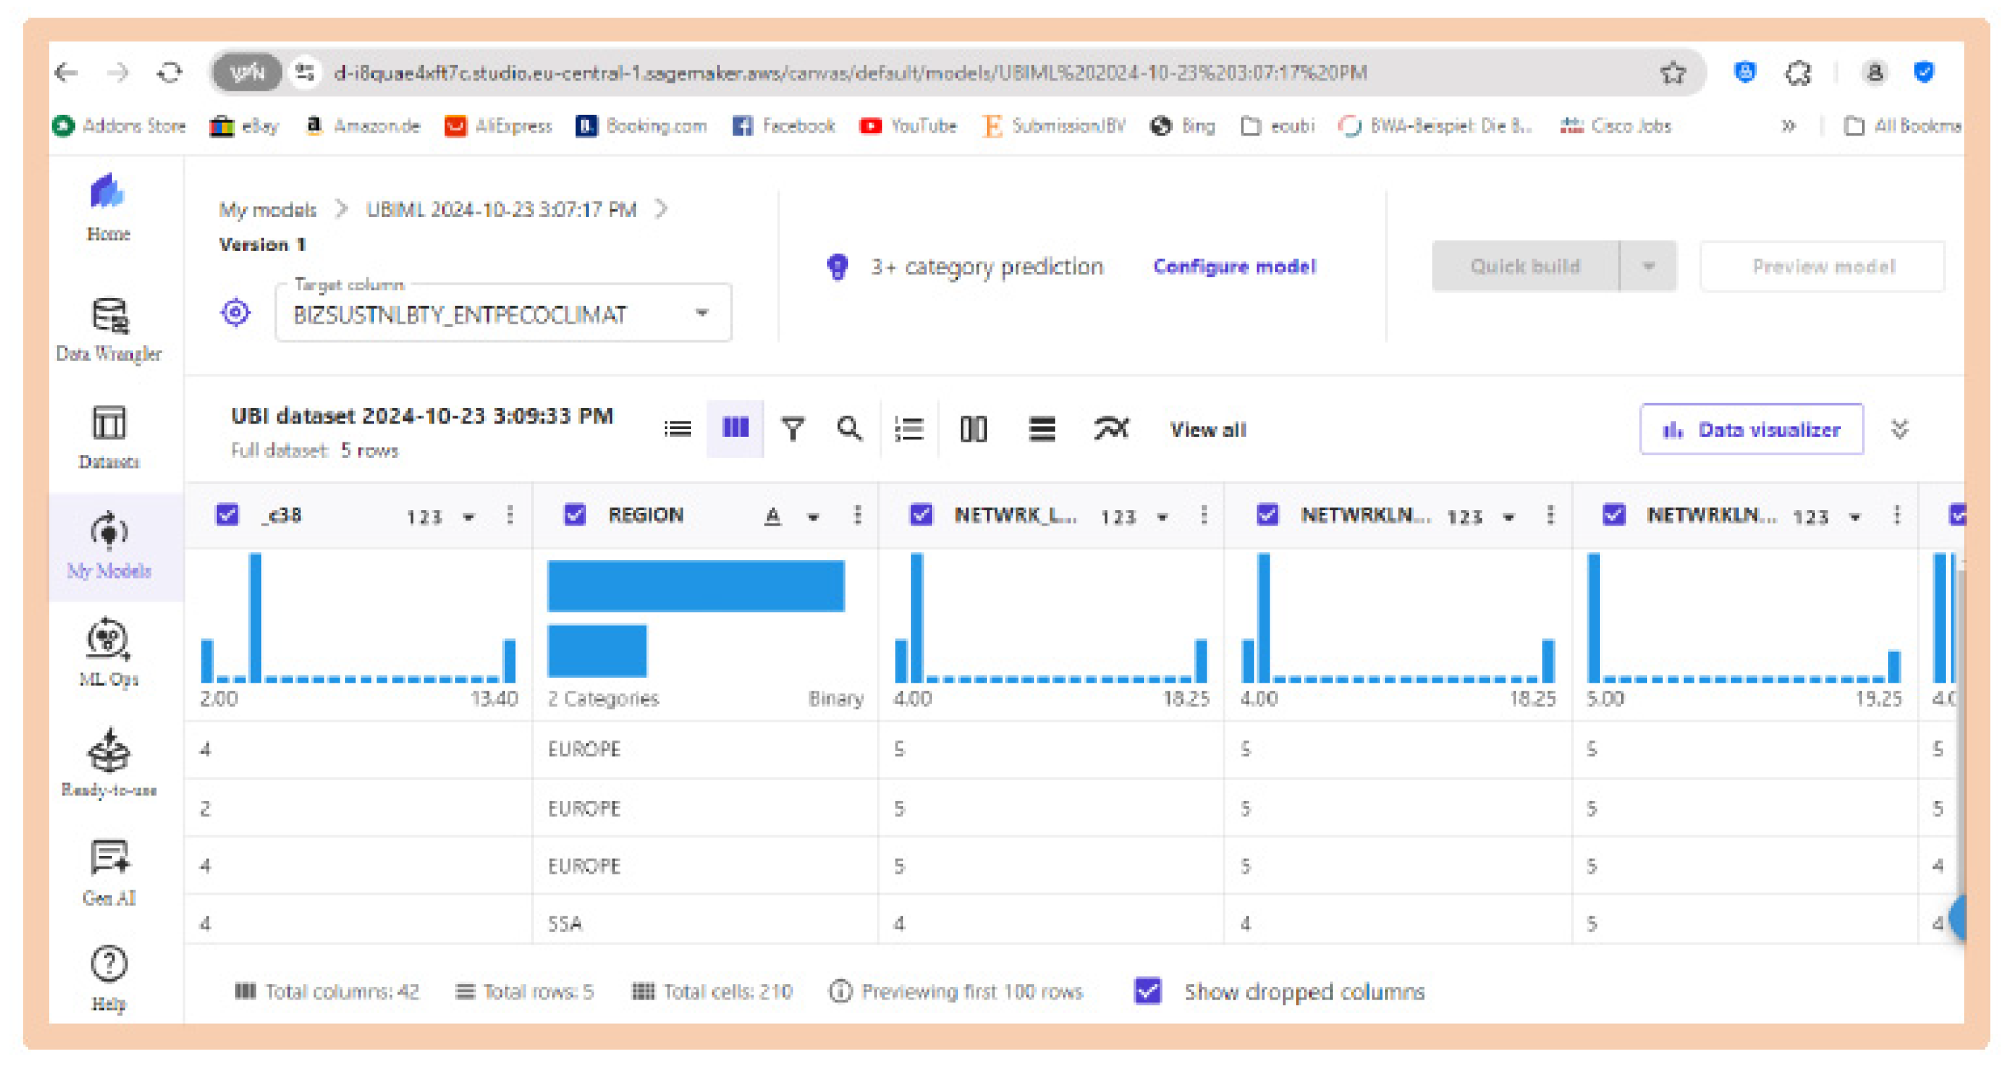Open the search icon in the dataset toolbar

point(849,428)
